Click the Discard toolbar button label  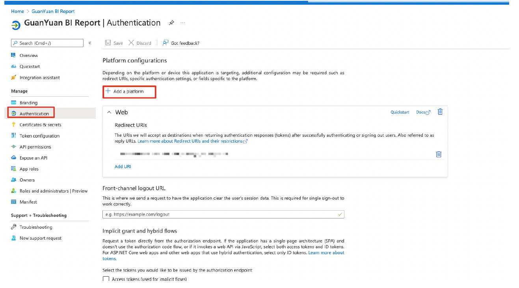pos(144,43)
